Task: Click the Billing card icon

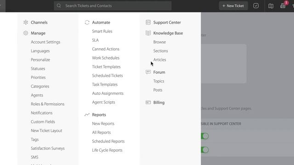Action: pos(148,102)
